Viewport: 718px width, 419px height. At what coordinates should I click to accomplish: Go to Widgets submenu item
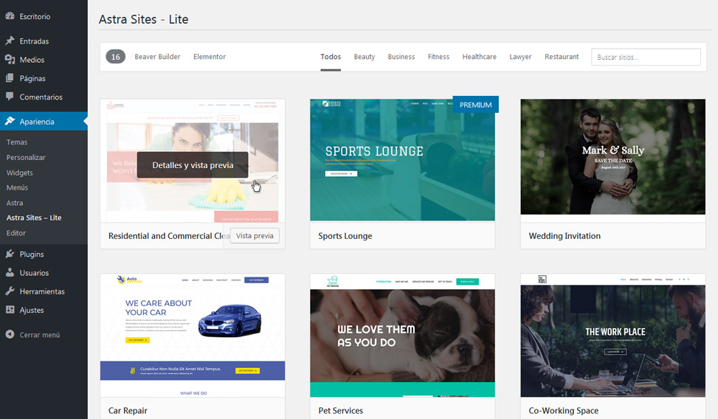coord(20,173)
